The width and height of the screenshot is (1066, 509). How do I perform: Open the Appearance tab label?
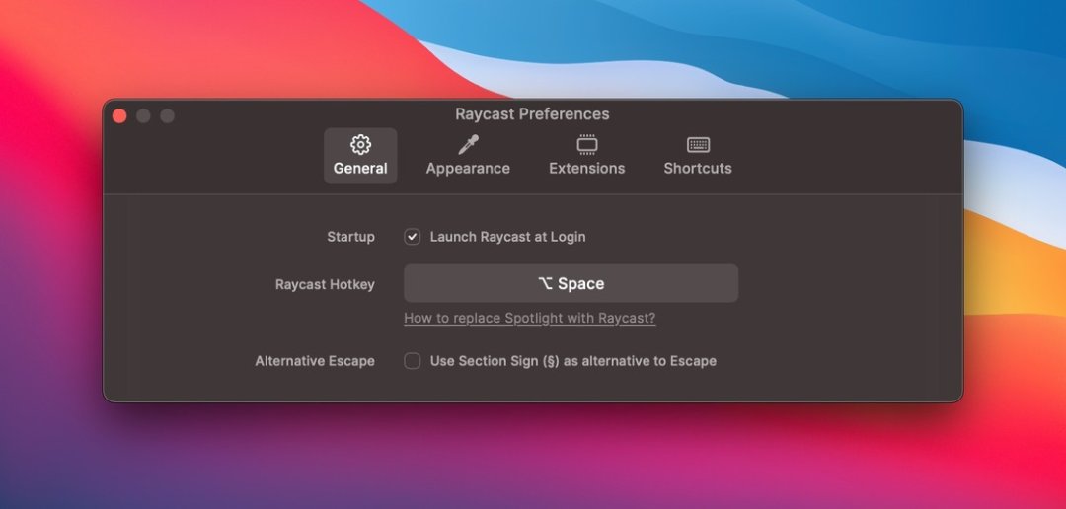point(468,169)
